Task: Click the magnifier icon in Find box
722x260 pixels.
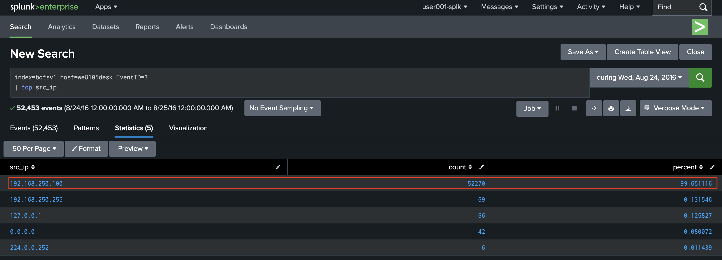Action: (x=703, y=7)
